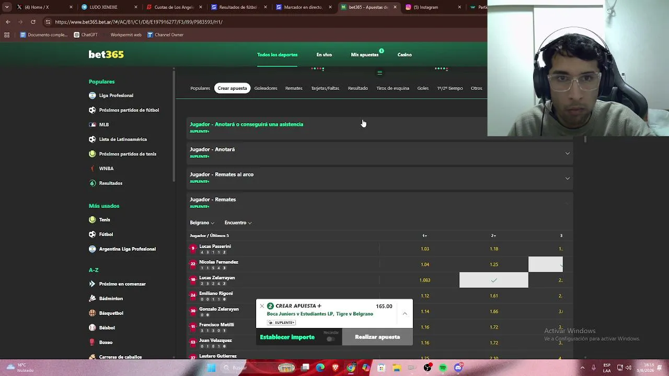Viewport: 669px width, 376px height.
Task: Click the sidebar vertical scrollbar
Action: [x=174, y=125]
